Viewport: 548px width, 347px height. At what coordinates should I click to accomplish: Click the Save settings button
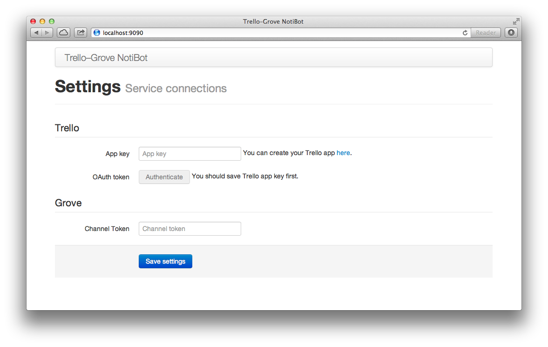coord(165,261)
